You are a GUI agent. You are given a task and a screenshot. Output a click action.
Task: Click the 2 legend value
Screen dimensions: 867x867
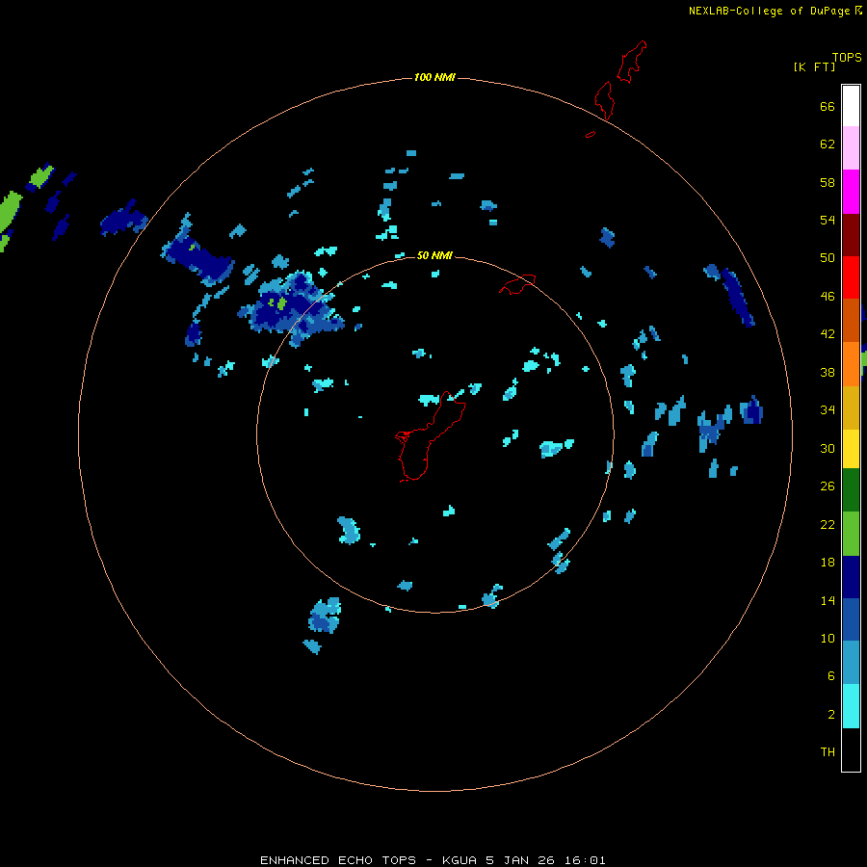click(831, 715)
